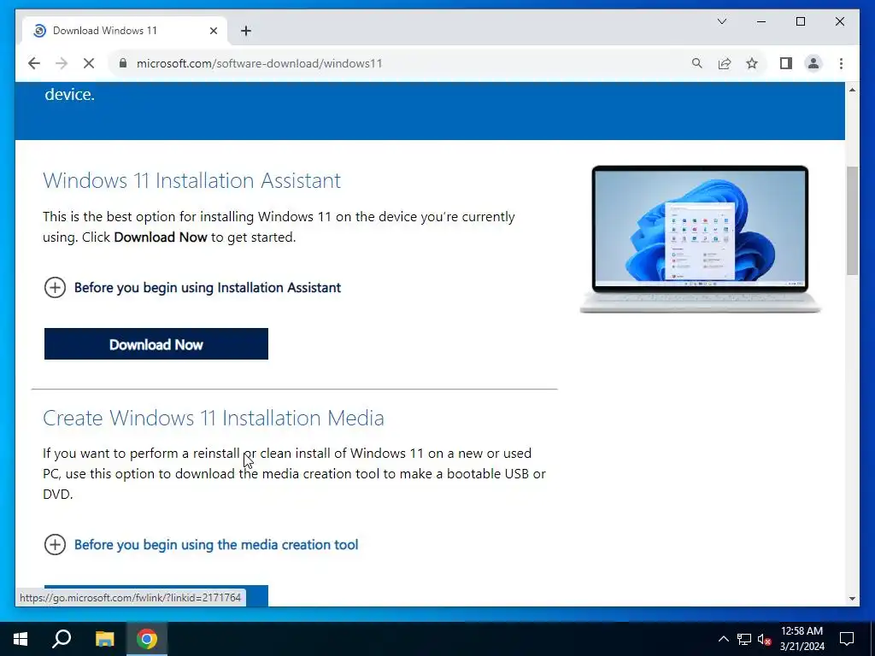Click the forward navigation arrow
Image resolution: width=875 pixels, height=656 pixels.
click(x=62, y=63)
